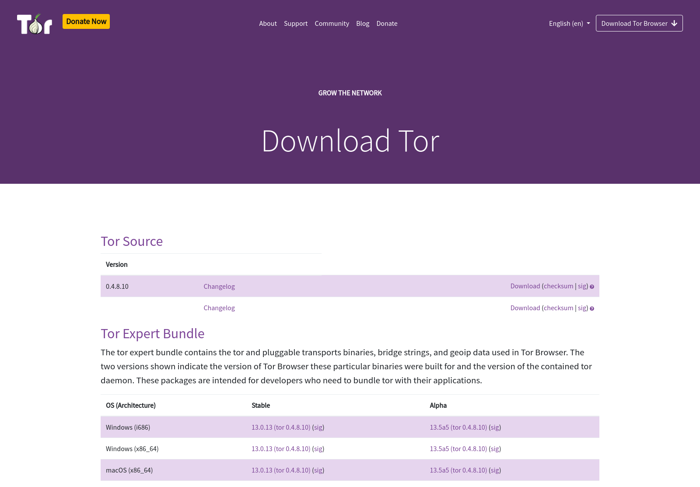
Task: Open sig link in the 0.4.8.10 row
Action: click(x=582, y=286)
